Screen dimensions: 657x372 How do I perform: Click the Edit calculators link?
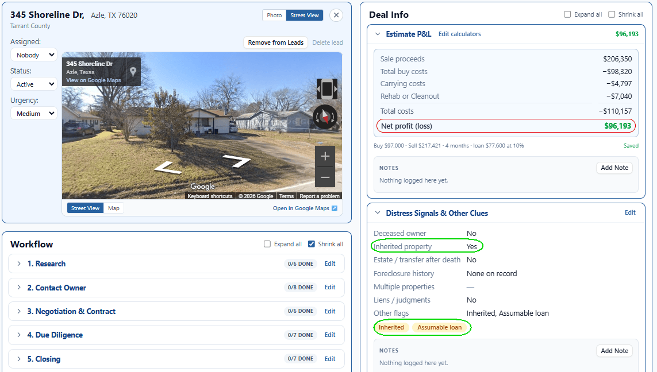pos(460,34)
